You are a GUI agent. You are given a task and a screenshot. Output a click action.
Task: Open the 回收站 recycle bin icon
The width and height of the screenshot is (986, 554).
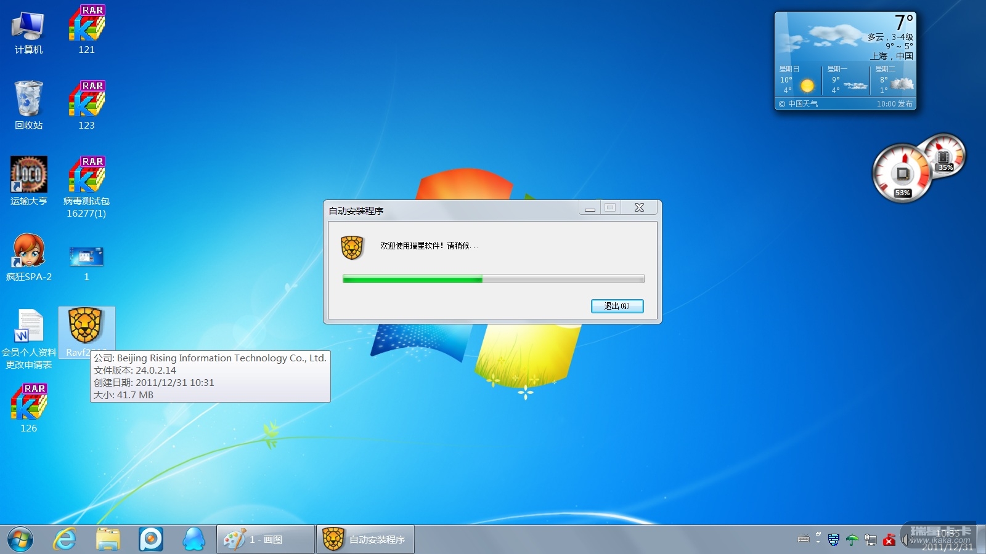click(28, 105)
